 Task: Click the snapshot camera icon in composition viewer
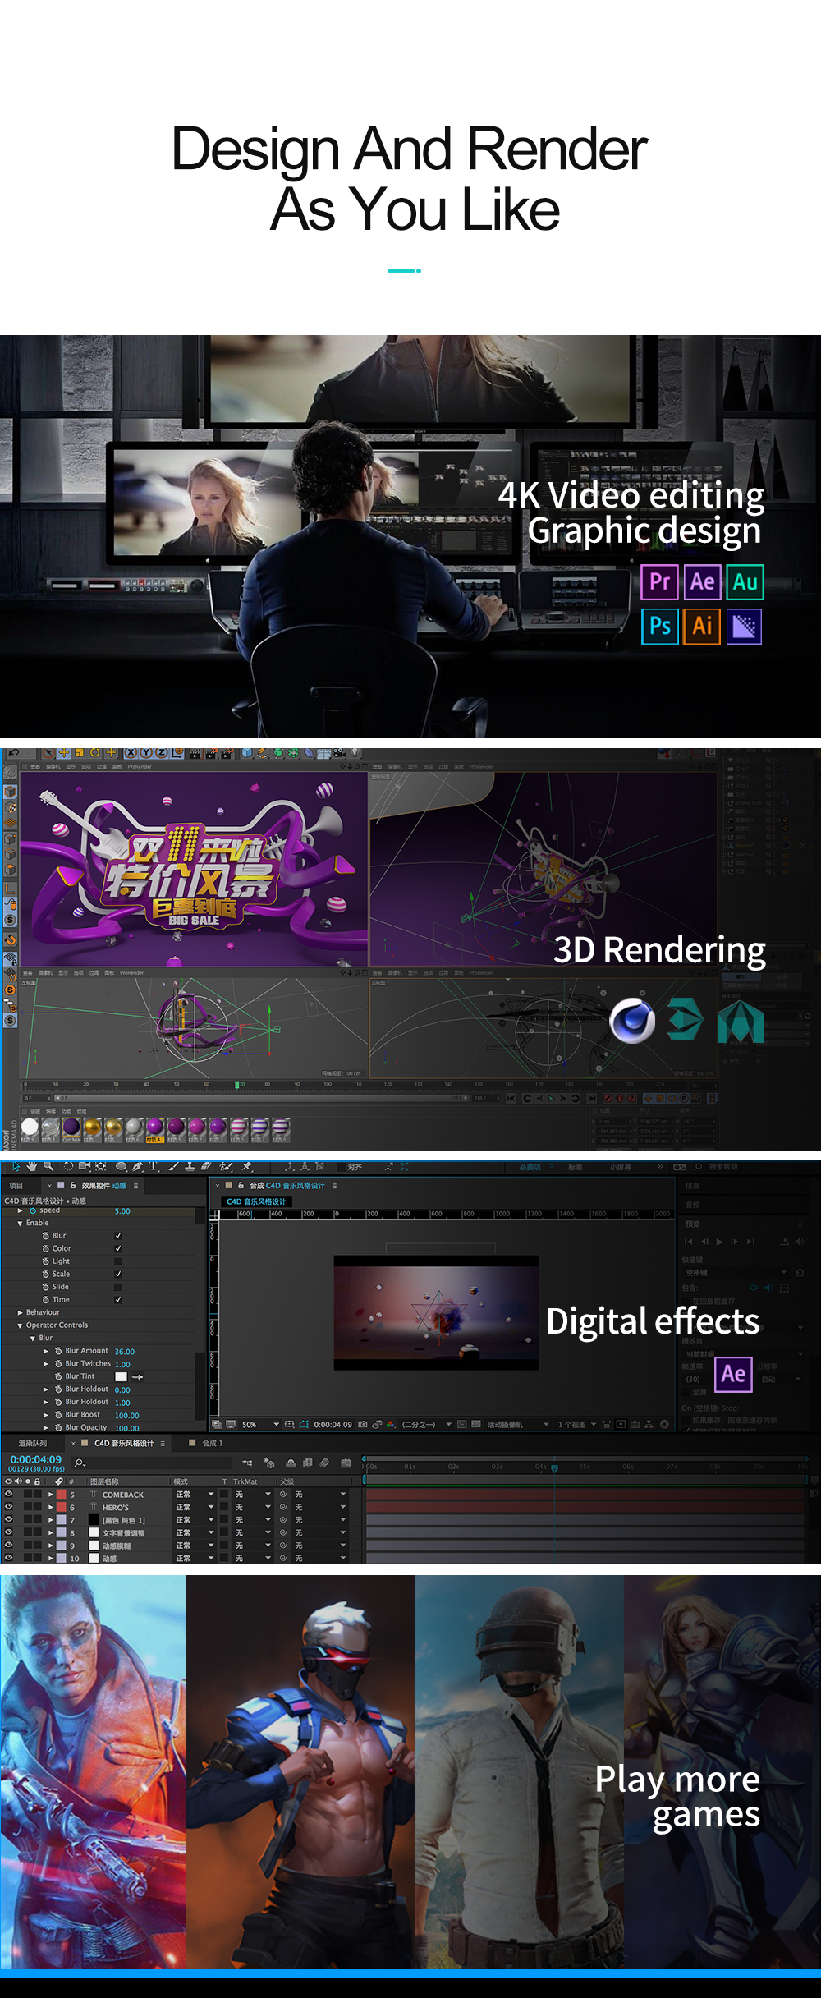point(362,1425)
